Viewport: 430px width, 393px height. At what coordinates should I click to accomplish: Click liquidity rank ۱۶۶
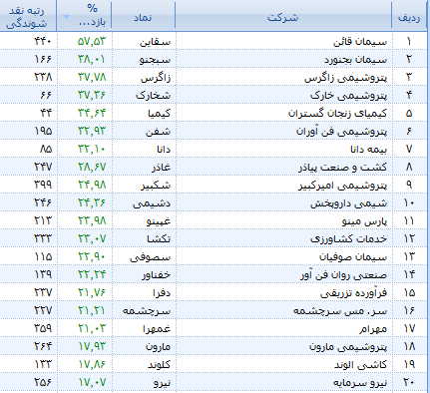point(43,60)
